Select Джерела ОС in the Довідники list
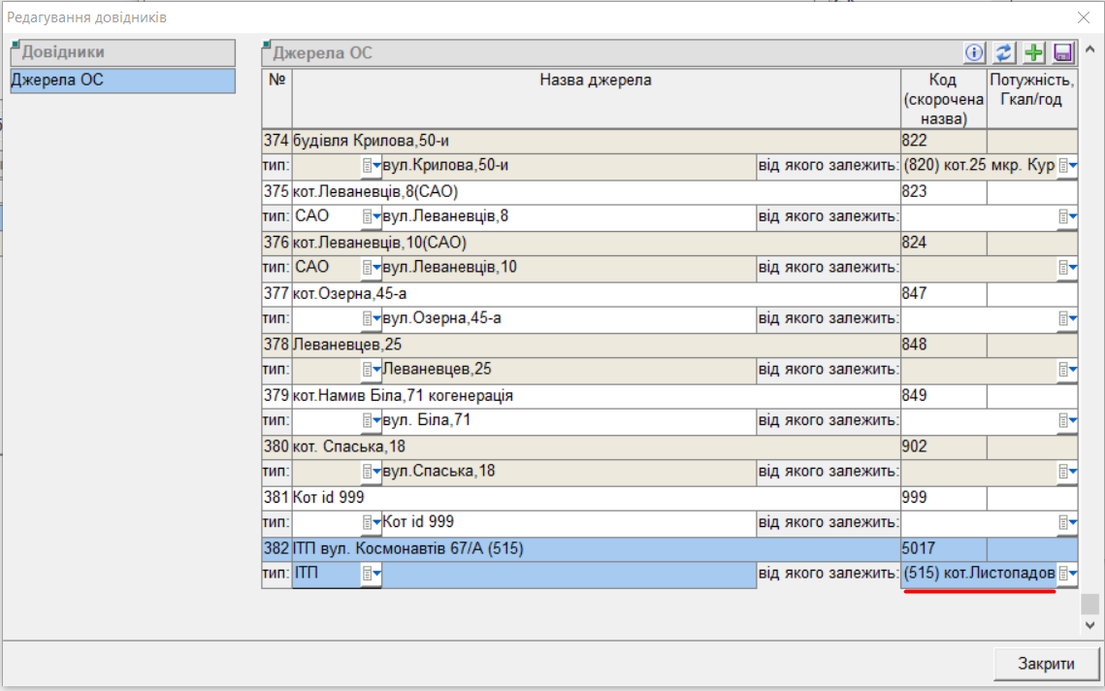 point(121,81)
